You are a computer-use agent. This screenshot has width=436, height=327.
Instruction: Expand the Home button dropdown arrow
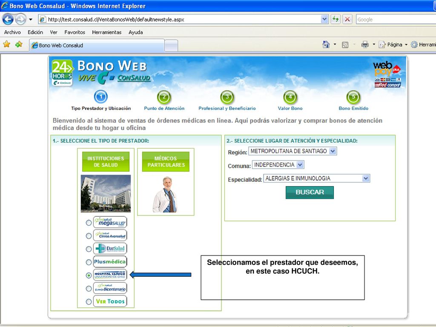[335, 44]
